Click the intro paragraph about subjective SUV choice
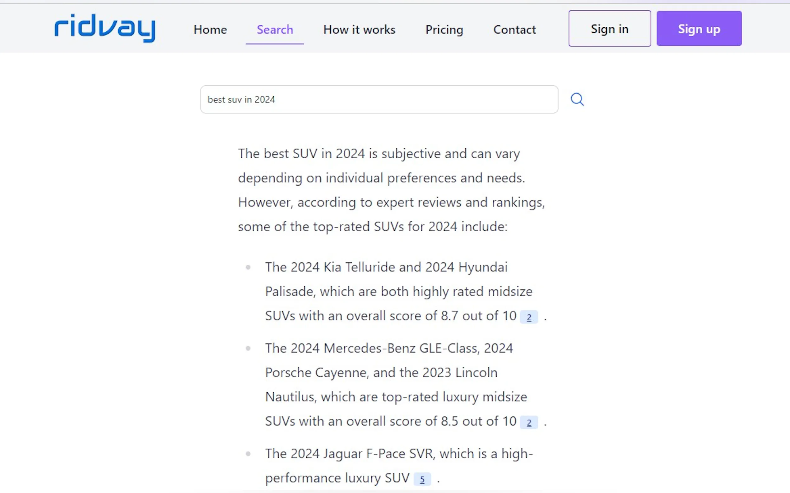Viewport: 790px width, 493px height. 391,190
